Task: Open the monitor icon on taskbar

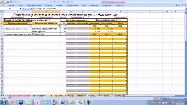Action: [x=21, y=102]
